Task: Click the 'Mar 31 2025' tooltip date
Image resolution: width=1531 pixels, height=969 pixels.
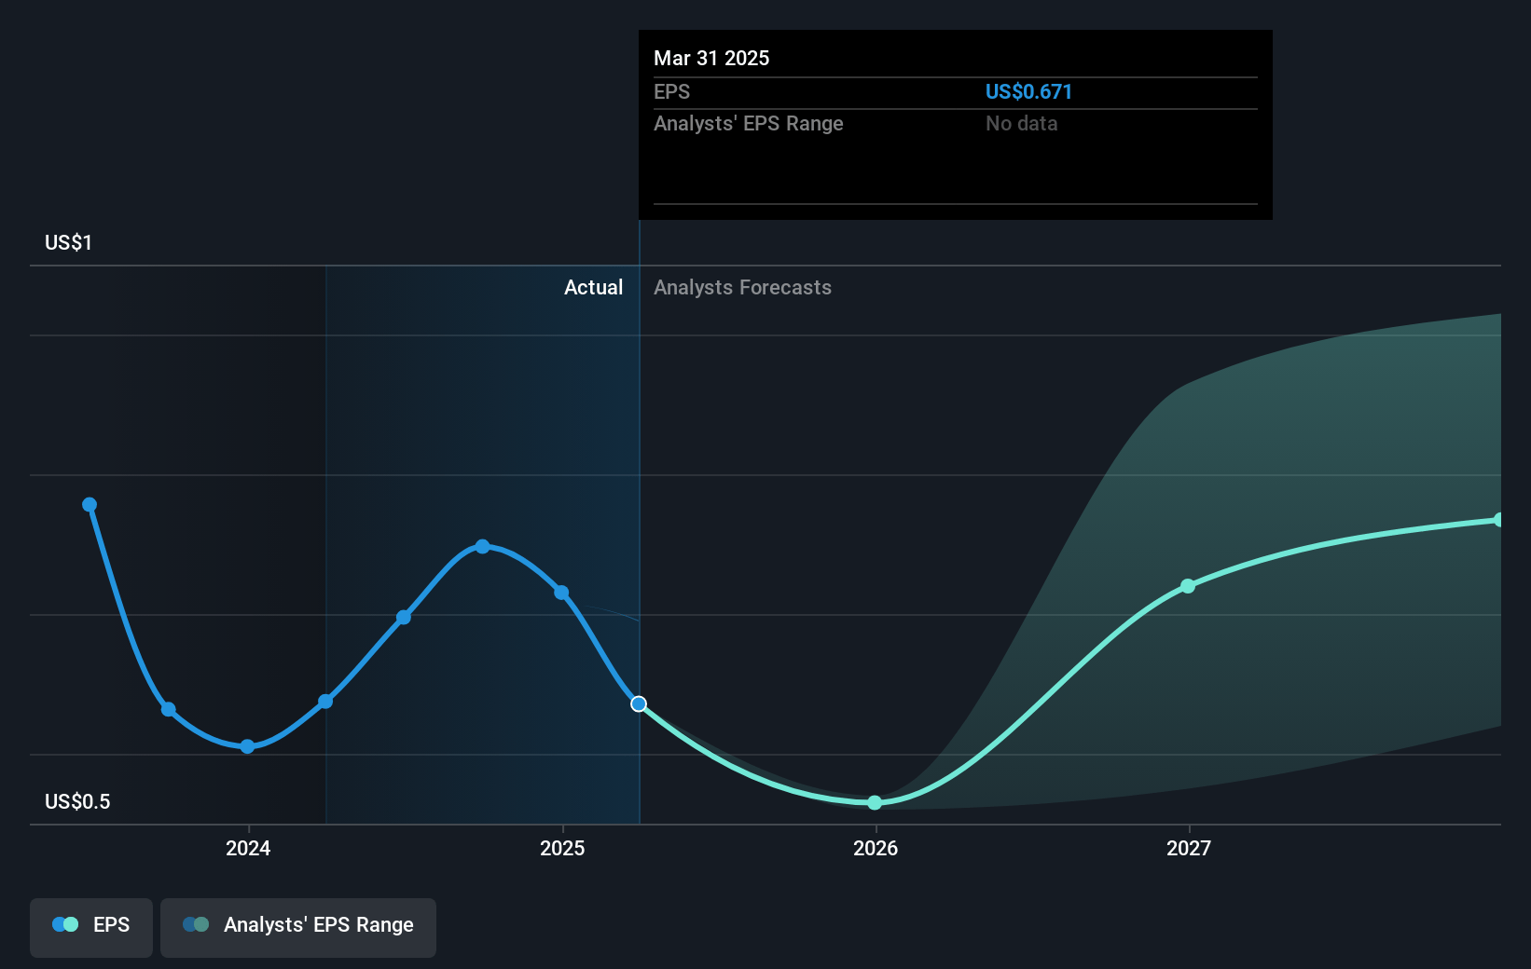Action: pyautogui.click(x=711, y=58)
